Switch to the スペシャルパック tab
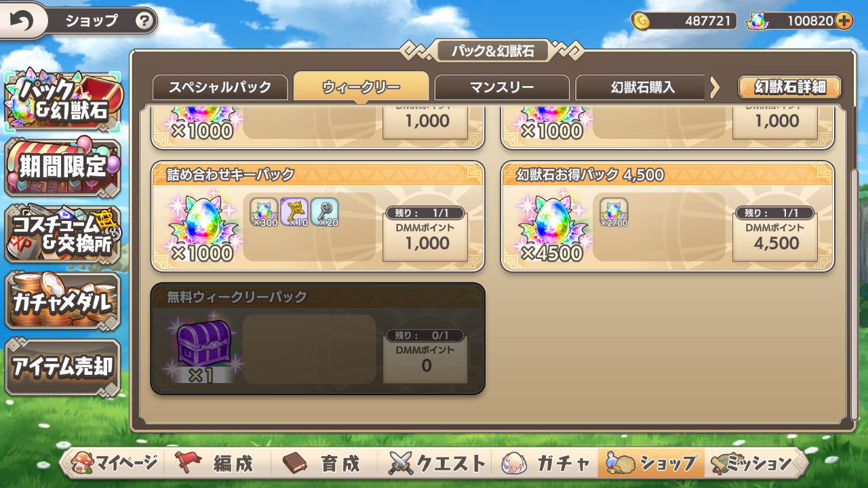 220,87
